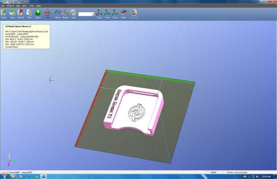Open the Help menu
This screenshot has width=277, height=179.
(38, 6)
